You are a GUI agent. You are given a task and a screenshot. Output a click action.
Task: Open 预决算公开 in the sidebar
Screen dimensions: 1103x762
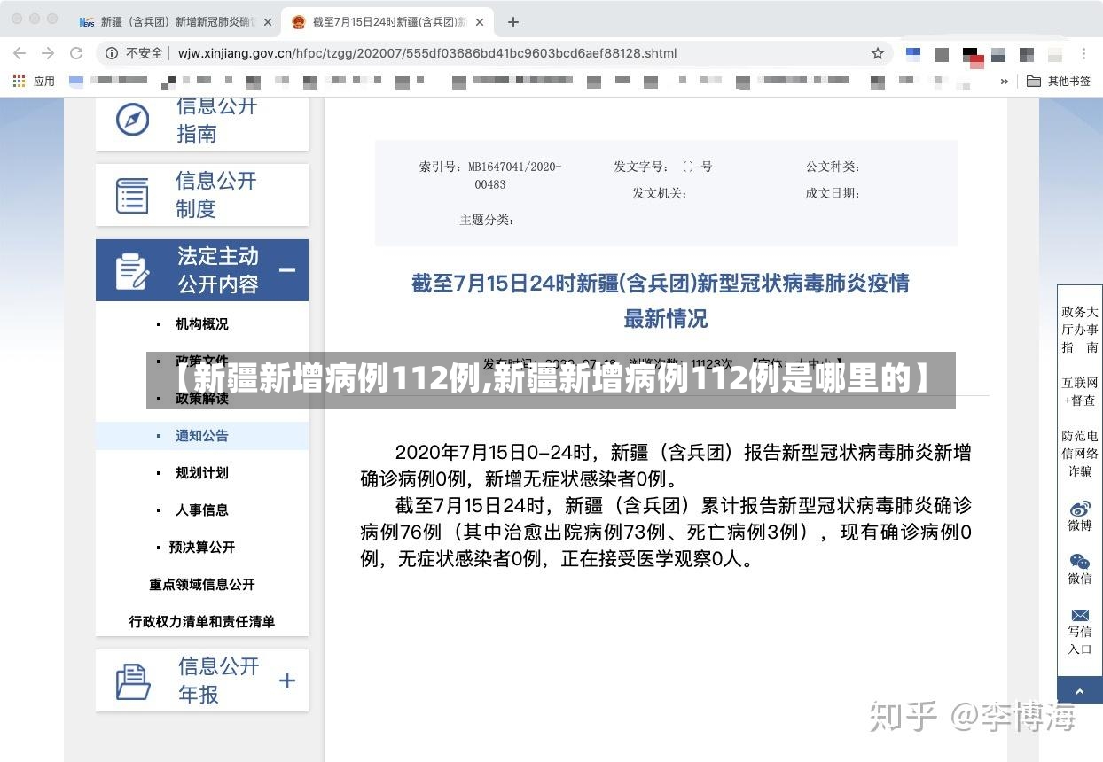coord(202,548)
